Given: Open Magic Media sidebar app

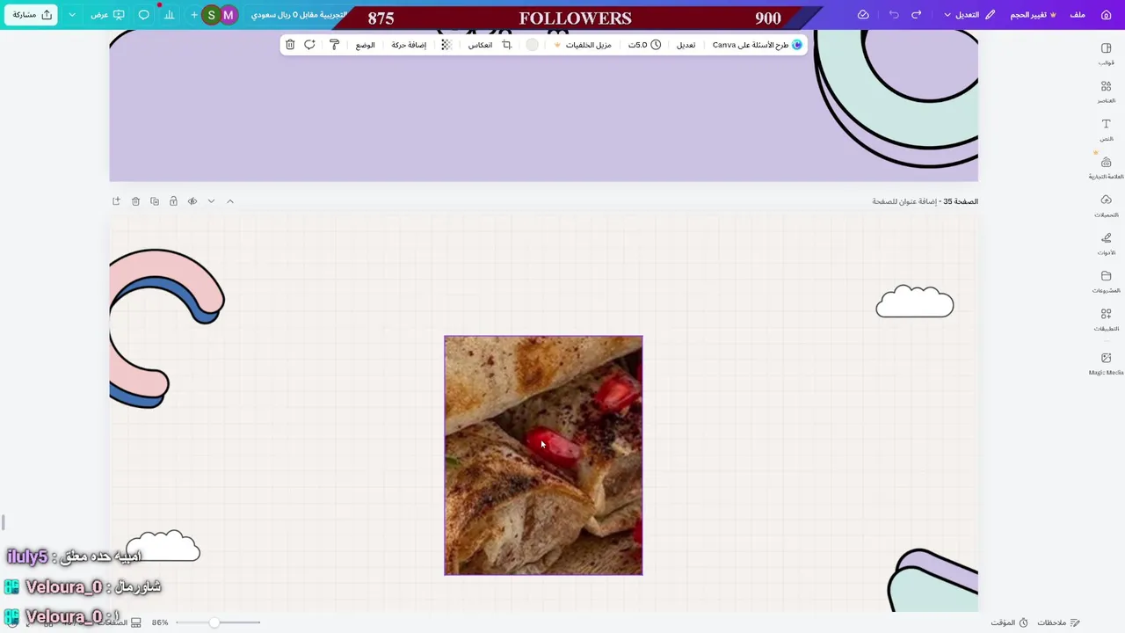Looking at the screenshot, I should tap(1106, 363).
